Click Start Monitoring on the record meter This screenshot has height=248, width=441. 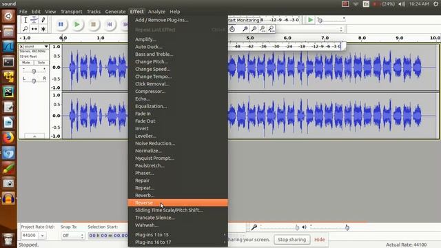coord(243,20)
